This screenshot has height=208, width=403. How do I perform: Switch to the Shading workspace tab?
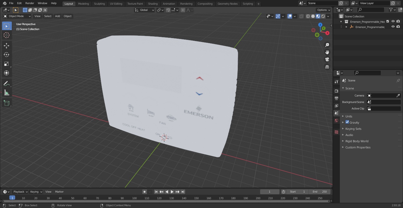[153, 4]
